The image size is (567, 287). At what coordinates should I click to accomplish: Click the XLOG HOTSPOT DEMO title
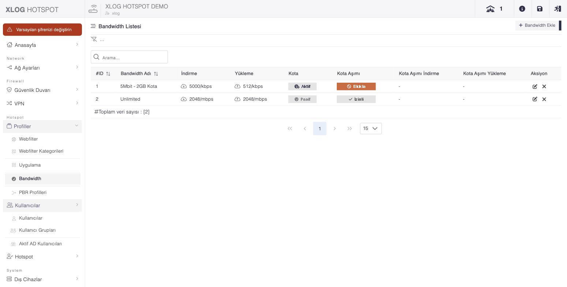(x=137, y=6)
